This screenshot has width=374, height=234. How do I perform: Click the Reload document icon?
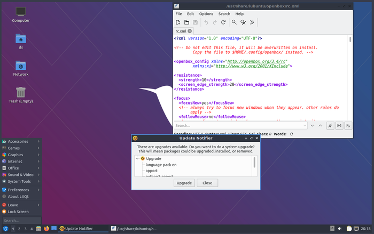point(224,22)
